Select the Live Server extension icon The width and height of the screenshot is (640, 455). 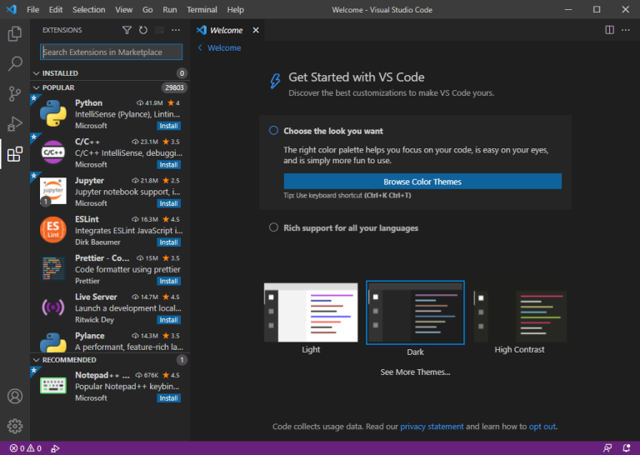tap(53, 307)
